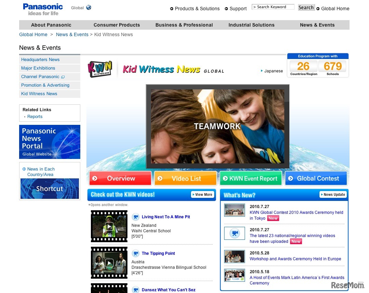Click the KWN logo badge

[x=100, y=69]
